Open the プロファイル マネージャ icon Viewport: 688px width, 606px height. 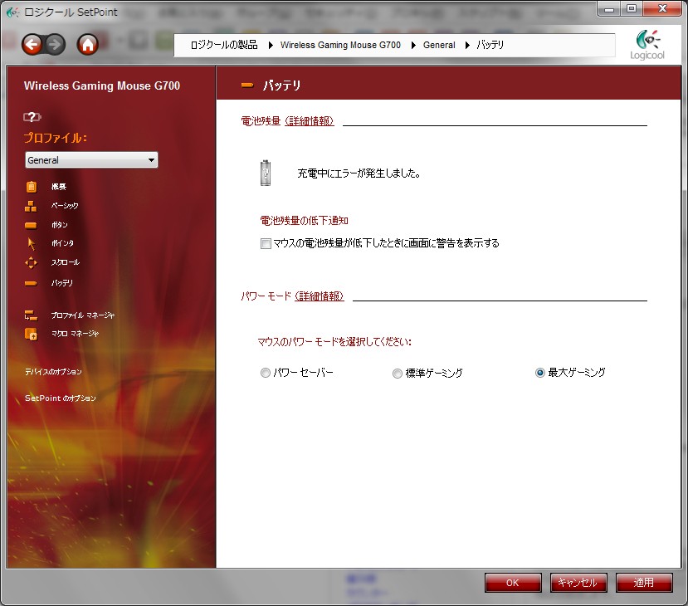pos(32,315)
